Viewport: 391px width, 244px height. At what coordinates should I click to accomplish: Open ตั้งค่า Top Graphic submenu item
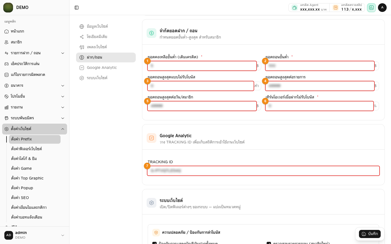pyautogui.click(x=35, y=178)
